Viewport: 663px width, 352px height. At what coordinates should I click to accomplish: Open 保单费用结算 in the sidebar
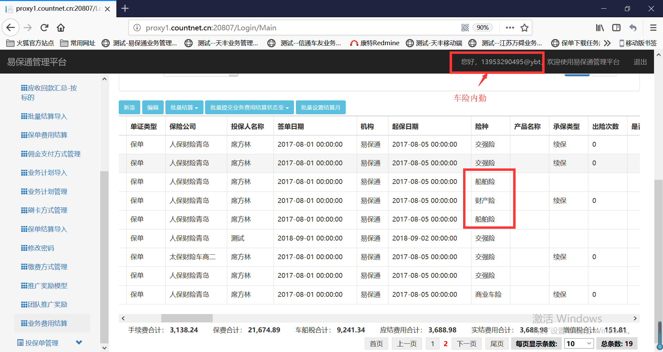pos(47,135)
